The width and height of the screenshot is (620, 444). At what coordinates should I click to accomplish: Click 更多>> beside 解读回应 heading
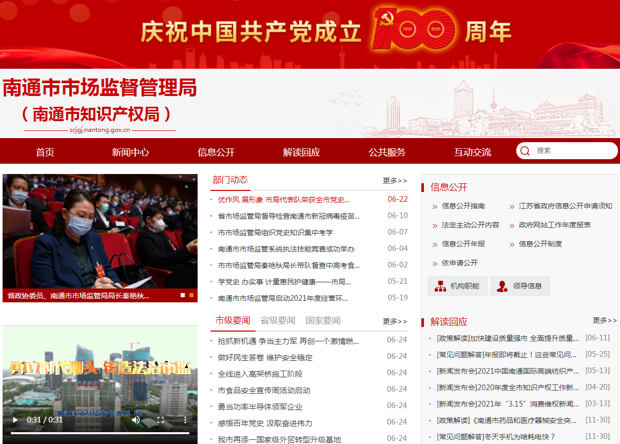pyautogui.click(x=605, y=320)
